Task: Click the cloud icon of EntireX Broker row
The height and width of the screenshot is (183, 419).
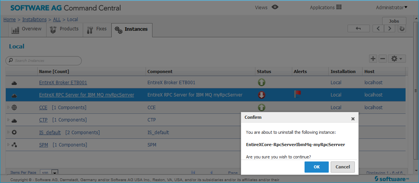Action: (15, 83)
